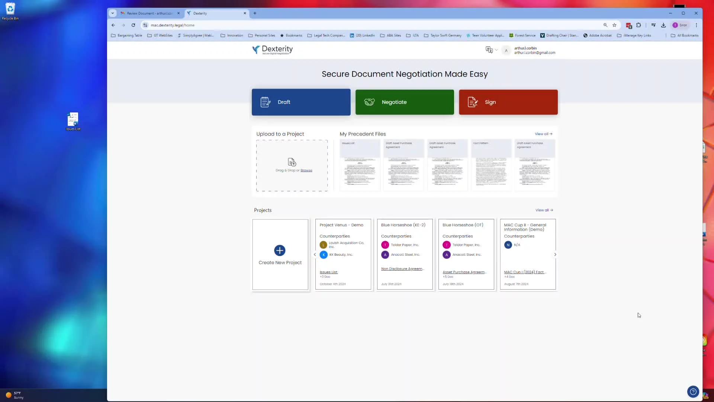Close the Review Document tab

click(178, 13)
